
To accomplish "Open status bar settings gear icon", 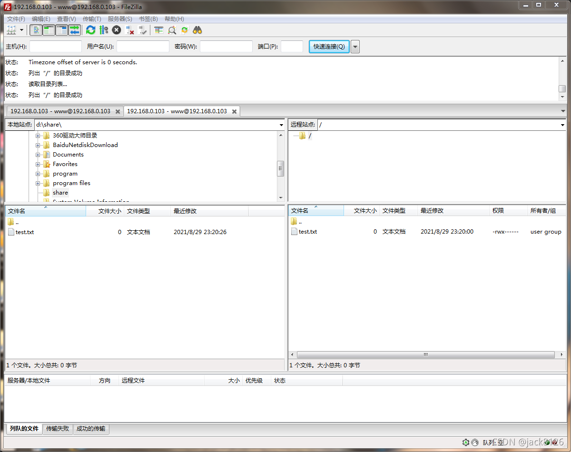I will 465,442.
